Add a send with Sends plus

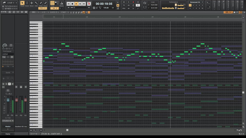(x=13, y=73)
